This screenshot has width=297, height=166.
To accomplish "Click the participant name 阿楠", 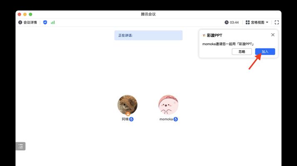I will 125,119.
